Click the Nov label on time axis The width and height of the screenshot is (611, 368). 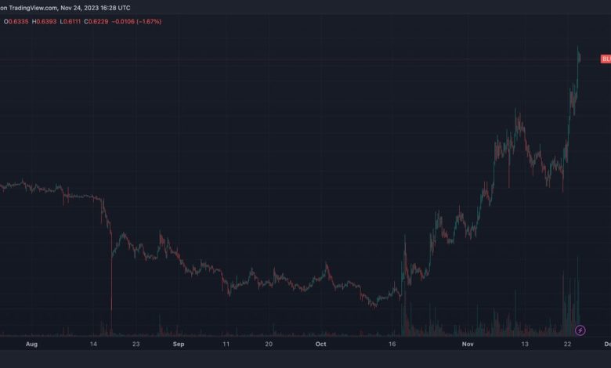pyautogui.click(x=468, y=344)
